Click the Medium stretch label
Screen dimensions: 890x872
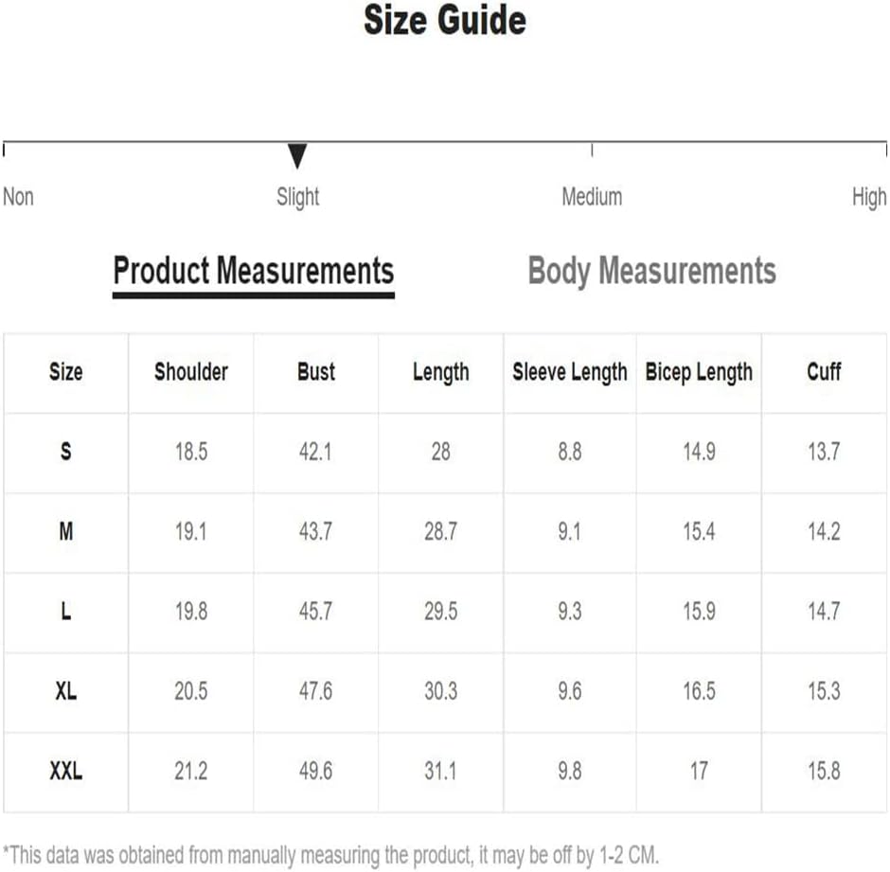point(592,197)
